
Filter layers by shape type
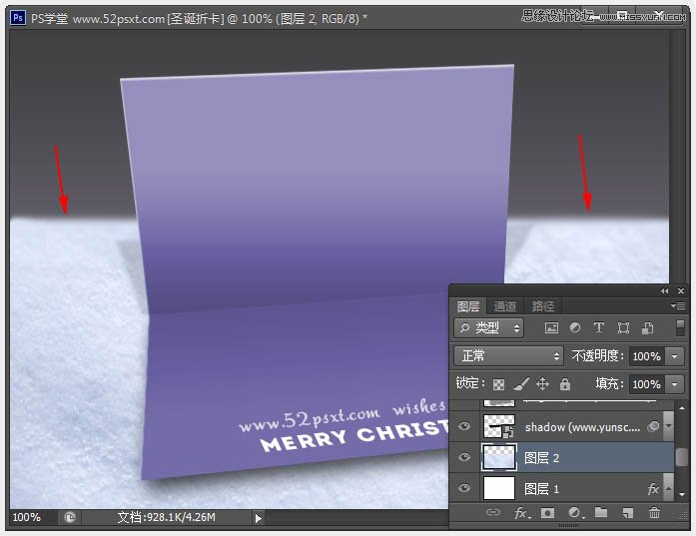tap(623, 328)
